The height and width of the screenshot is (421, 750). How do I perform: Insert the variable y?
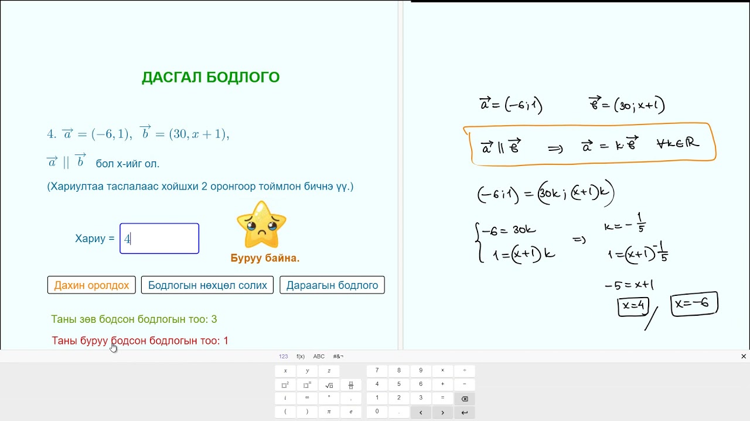point(307,371)
